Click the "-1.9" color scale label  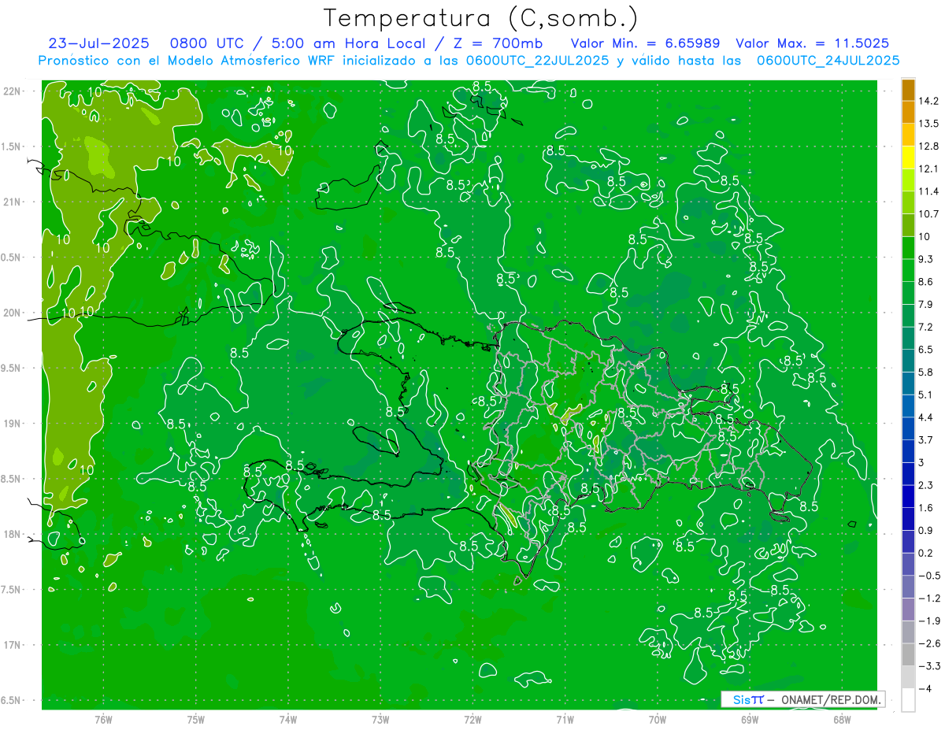928,621
